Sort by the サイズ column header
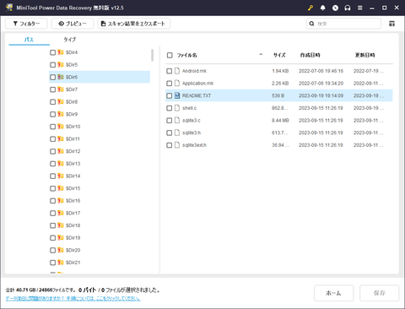405x309 pixels. [x=279, y=55]
